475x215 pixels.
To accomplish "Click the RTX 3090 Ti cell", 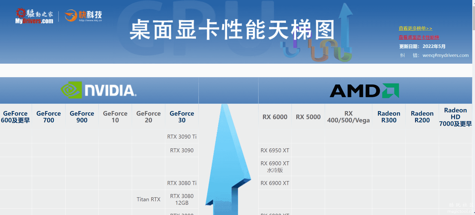I will coord(182,137).
